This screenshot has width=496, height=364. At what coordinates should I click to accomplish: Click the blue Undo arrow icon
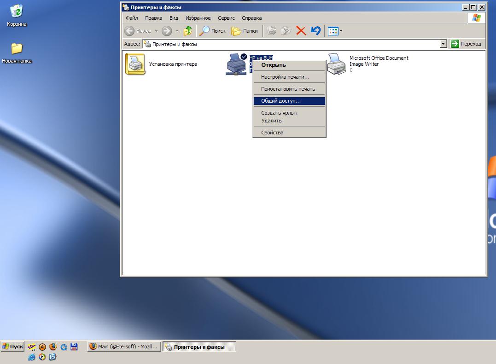(x=315, y=31)
